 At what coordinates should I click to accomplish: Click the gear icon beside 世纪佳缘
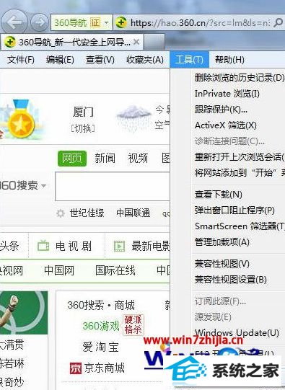pos(61,213)
